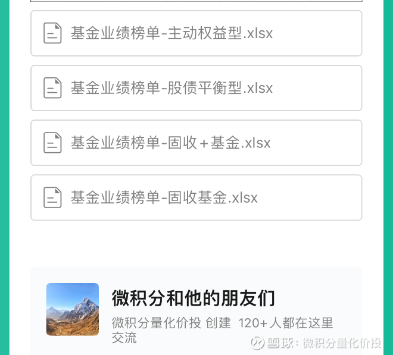The height and width of the screenshot is (355, 393).
Task: Click the 雪球 watermark logo icon
Action: tap(257, 343)
